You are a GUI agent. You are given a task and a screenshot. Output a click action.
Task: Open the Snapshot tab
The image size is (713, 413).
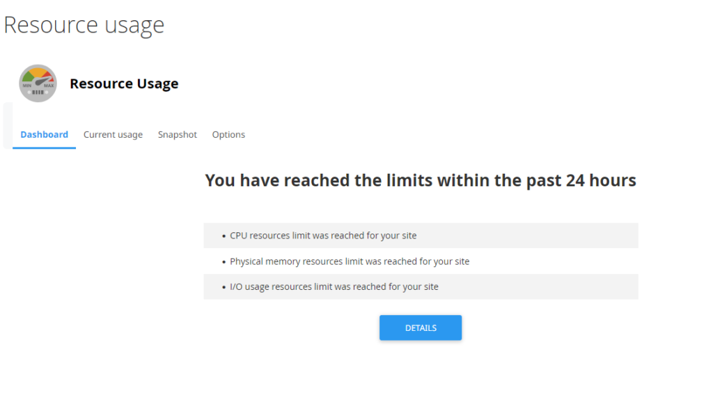(177, 134)
